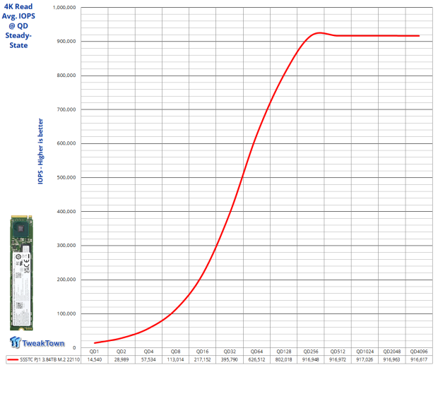The height and width of the screenshot is (401, 438).
Task: Click the TweakTown logo
Action: coord(37,342)
